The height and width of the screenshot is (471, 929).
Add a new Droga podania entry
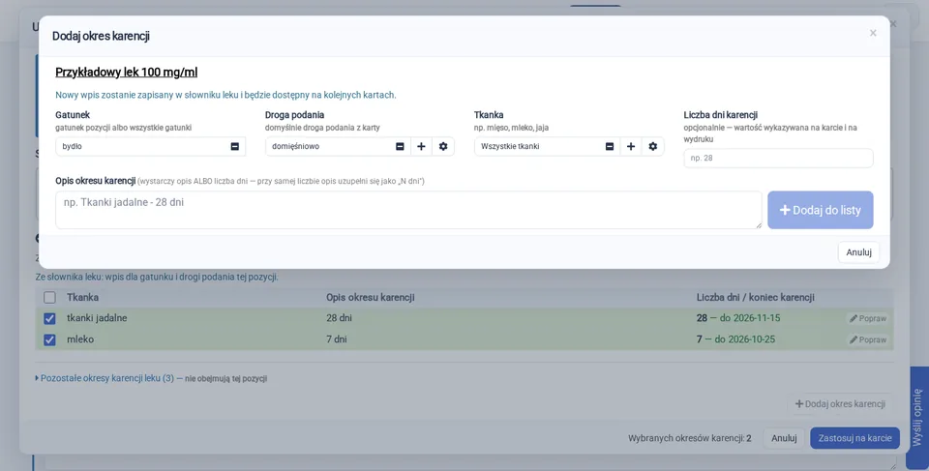(x=421, y=146)
